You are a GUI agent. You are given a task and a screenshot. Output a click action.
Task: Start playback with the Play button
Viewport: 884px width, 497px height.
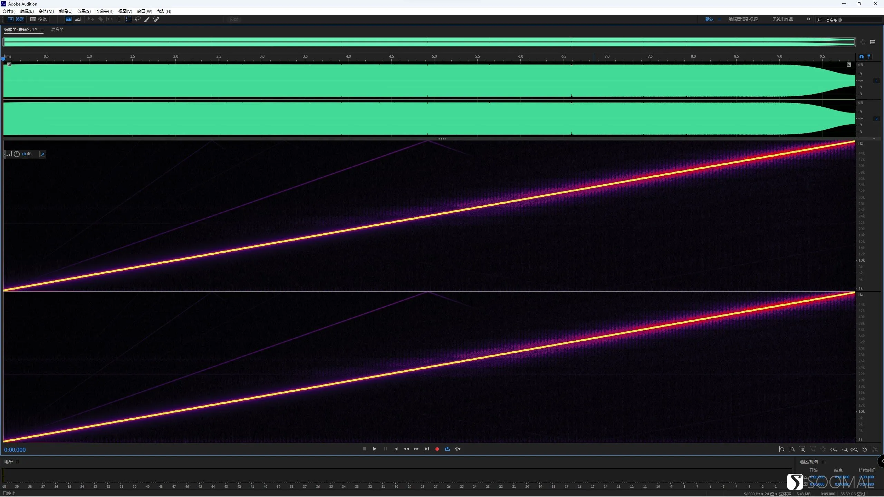(x=375, y=449)
